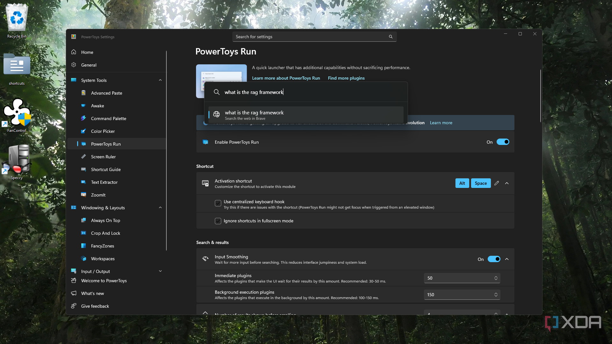Open Crop And Lock settings
Image resolution: width=612 pixels, height=344 pixels.
point(117,233)
